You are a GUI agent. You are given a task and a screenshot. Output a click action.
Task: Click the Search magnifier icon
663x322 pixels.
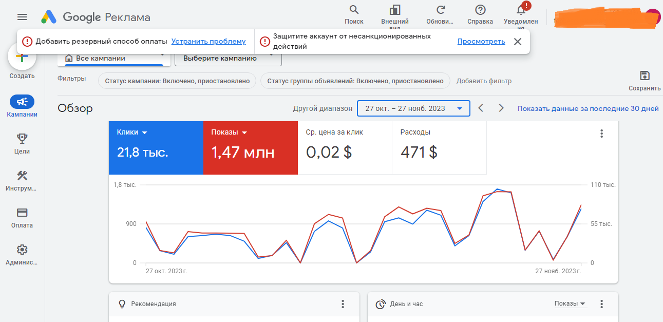(354, 10)
